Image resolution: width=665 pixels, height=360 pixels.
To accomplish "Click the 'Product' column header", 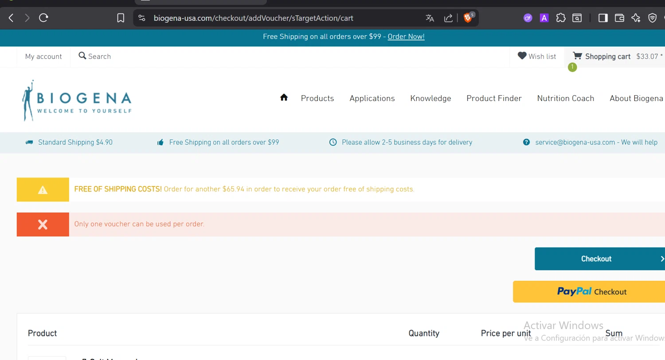I will [43, 333].
